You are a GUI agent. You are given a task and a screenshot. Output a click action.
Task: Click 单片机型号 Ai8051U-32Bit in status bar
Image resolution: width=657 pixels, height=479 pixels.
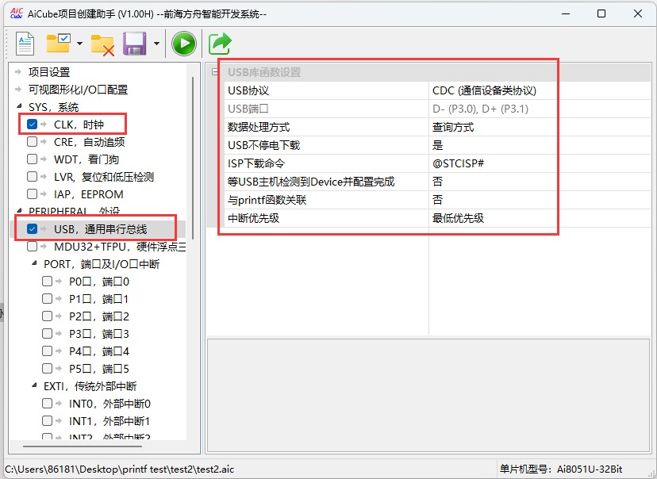pos(561,469)
